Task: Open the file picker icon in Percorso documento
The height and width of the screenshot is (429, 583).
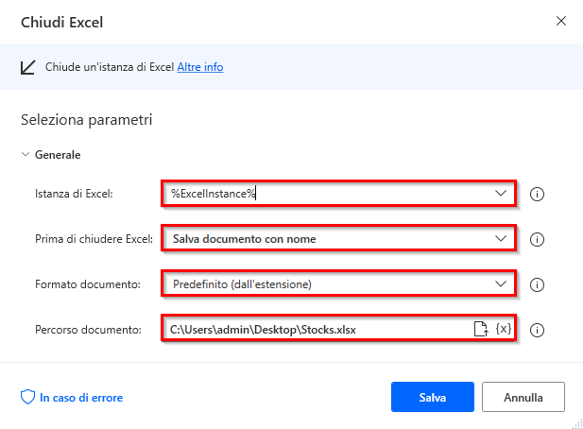Action: (481, 329)
